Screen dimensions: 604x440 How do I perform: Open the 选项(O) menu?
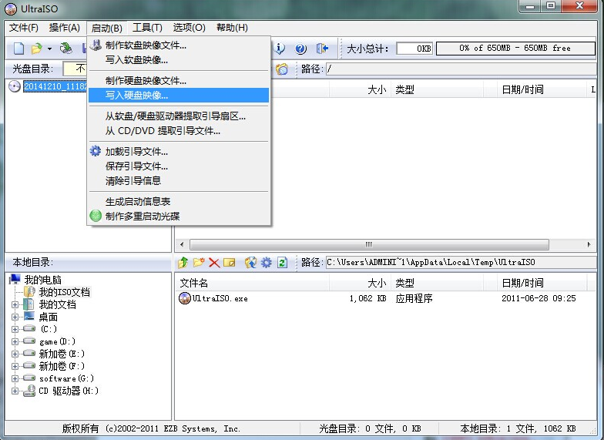pos(190,28)
